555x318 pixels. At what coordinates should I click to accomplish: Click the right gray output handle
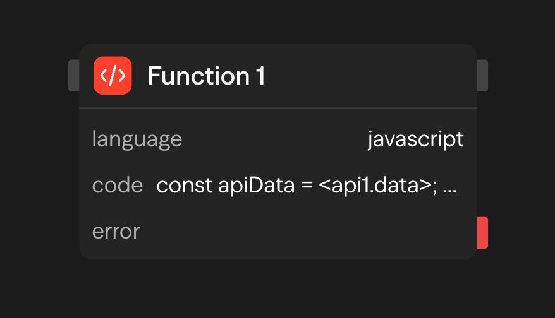482,76
